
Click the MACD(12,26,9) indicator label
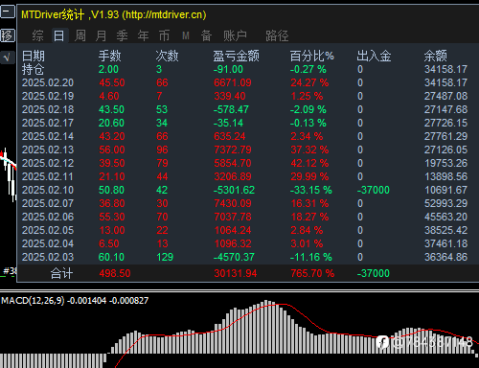coord(33,301)
